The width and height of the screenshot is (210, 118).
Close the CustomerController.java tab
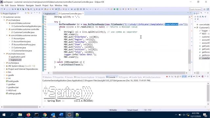pyautogui.click(x=83, y=13)
